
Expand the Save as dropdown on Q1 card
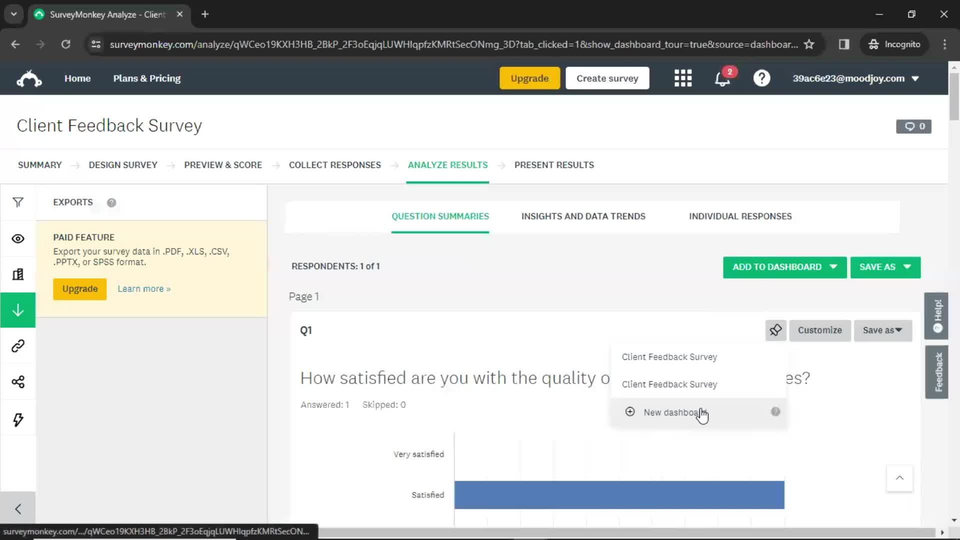[883, 330]
